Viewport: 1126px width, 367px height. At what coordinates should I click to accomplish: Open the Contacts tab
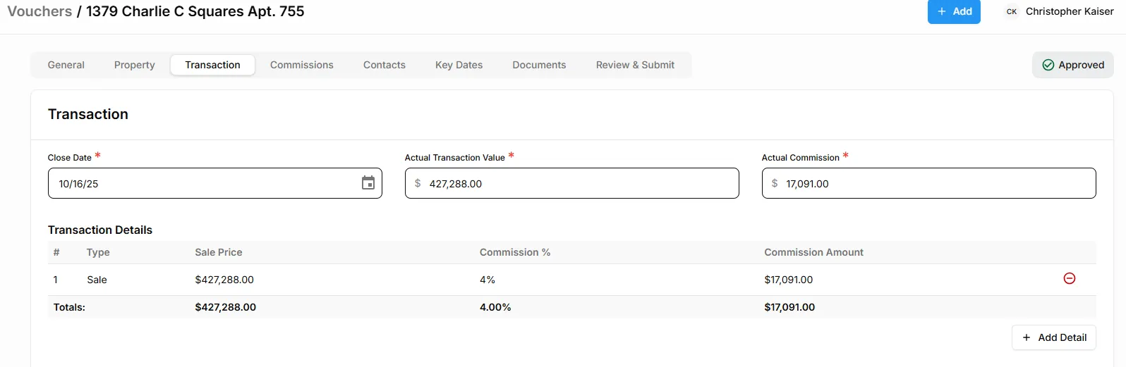385,65
